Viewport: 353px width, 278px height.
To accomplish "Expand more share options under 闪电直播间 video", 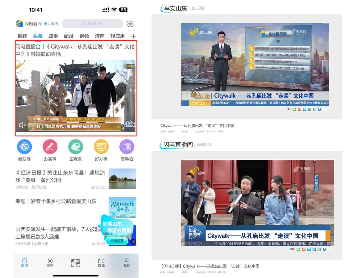I will point(330,250).
